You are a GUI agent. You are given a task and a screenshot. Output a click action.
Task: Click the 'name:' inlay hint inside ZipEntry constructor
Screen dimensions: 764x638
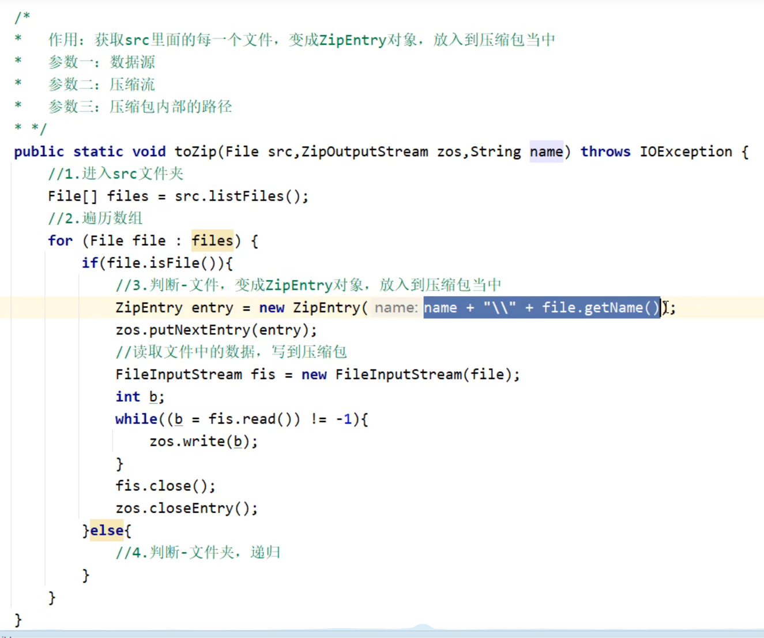coord(396,308)
